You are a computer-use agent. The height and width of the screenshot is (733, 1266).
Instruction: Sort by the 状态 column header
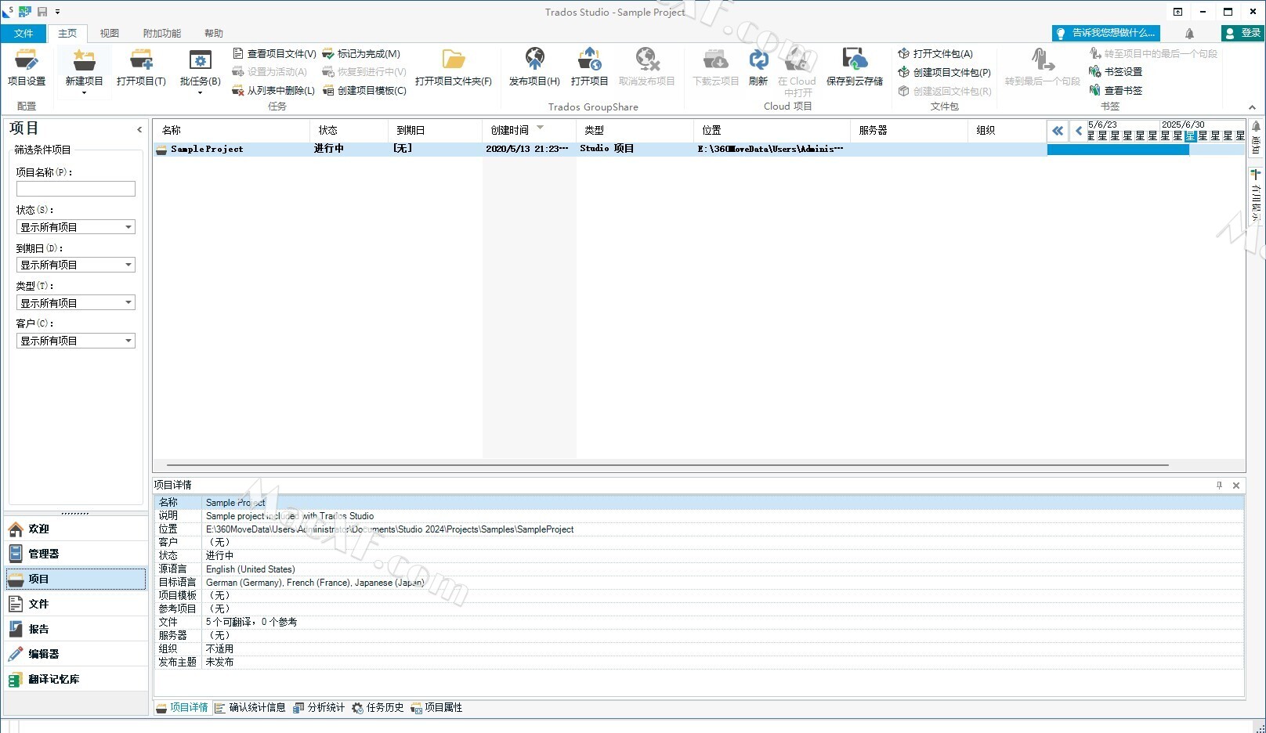[x=349, y=130]
